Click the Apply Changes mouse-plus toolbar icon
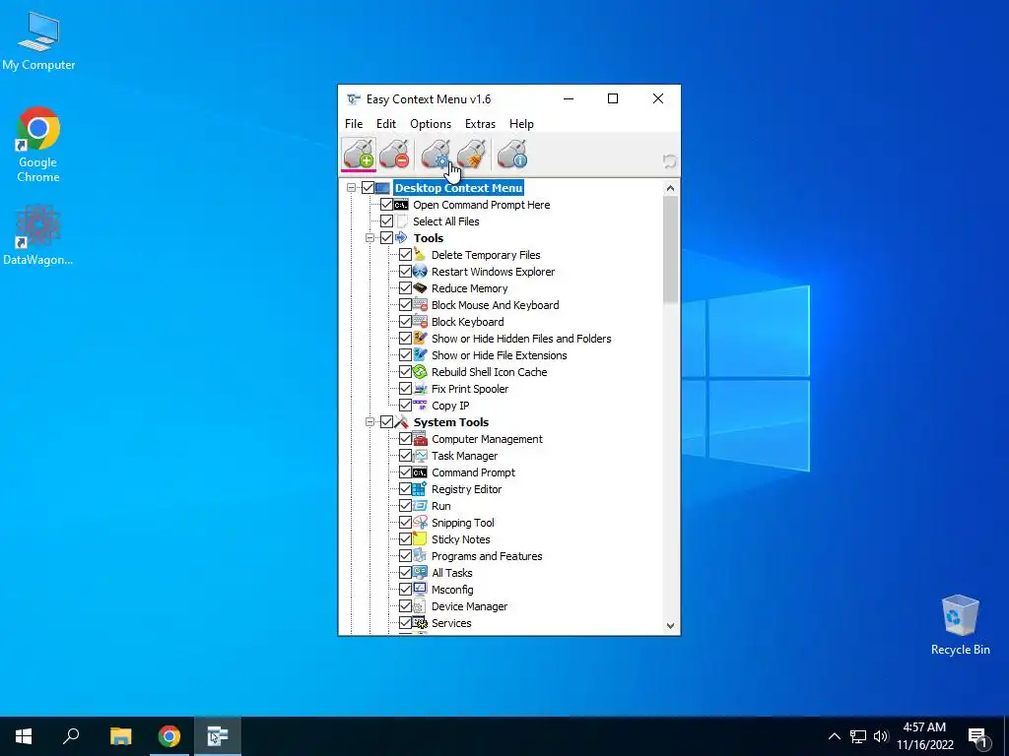1009x756 pixels. pos(359,155)
